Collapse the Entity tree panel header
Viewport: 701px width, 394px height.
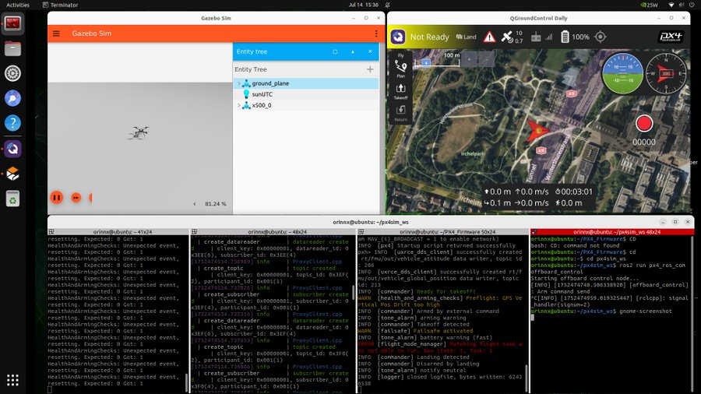(x=352, y=52)
